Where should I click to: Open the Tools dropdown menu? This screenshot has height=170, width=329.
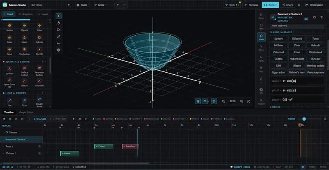pyautogui.click(x=83, y=5)
